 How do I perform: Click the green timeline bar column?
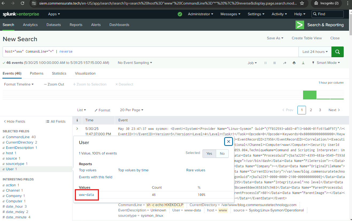[309, 95]
